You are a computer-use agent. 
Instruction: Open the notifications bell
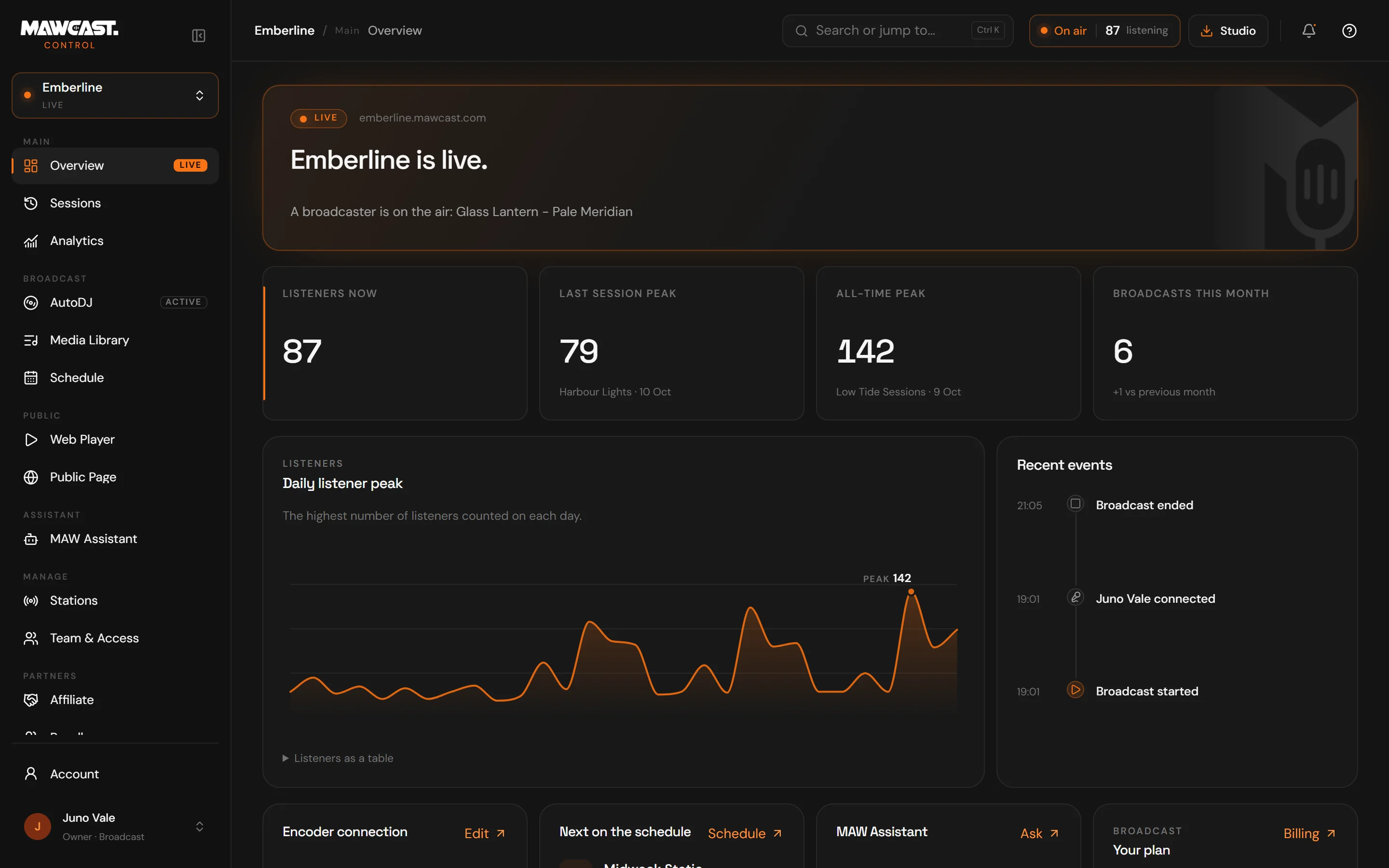[1308, 30]
